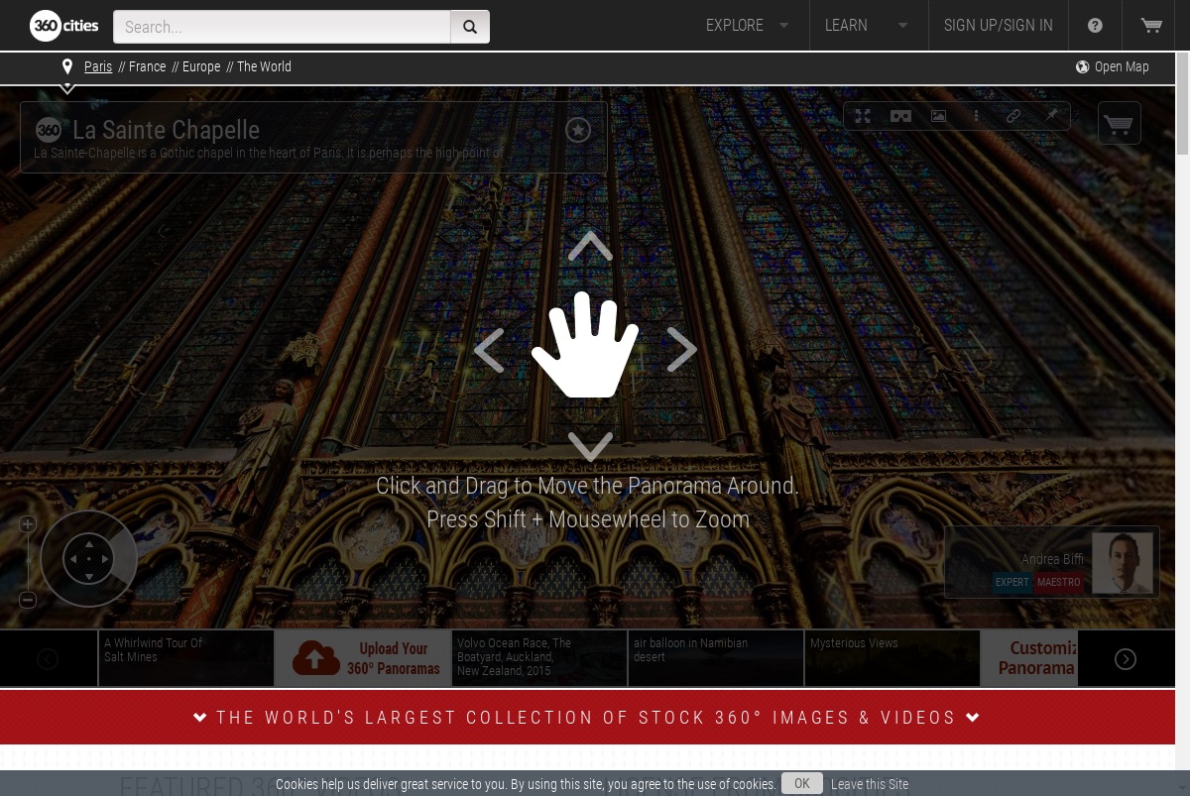Switch to VR headset view
Screen dimensions: 1190x796
900,116
